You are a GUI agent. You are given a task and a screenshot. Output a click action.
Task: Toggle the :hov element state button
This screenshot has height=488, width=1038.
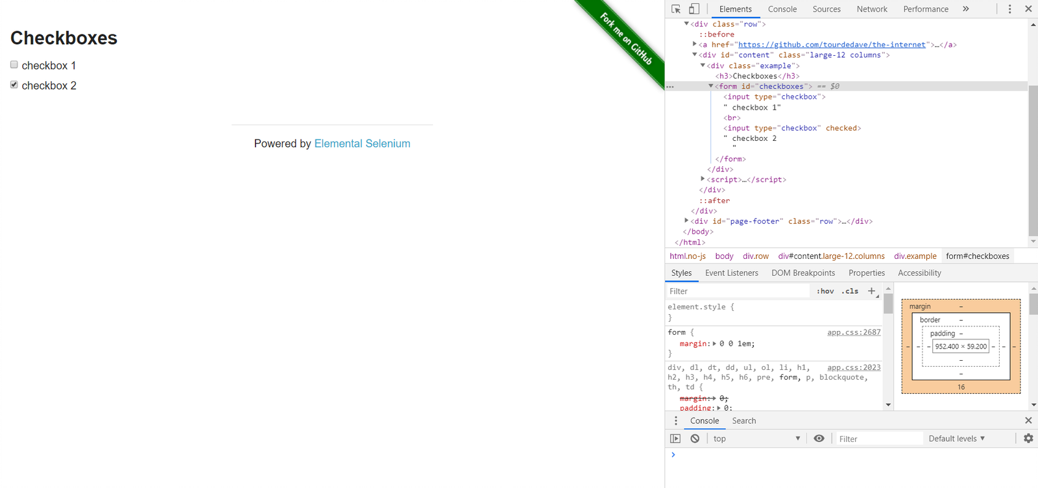pyautogui.click(x=825, y=291)
